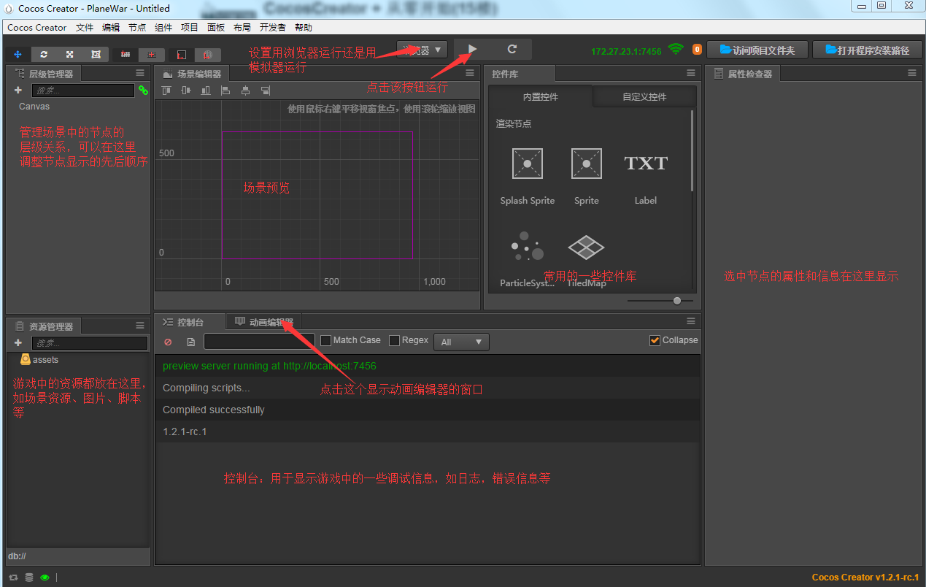The height and width of the screenshot is (587, 926).
Task: Select the assets folder
Action: (40, 360)
